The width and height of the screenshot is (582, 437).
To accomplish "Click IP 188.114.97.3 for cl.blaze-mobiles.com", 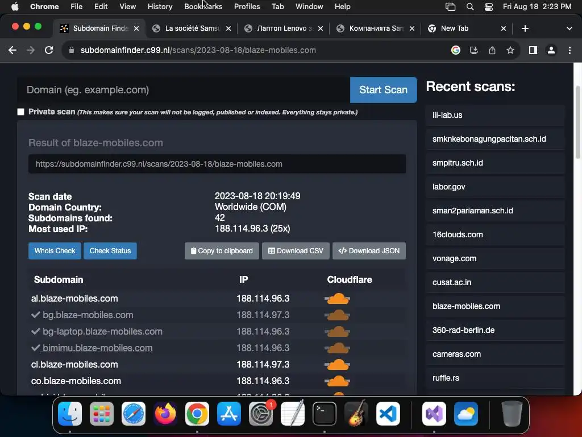I will 263,365.
